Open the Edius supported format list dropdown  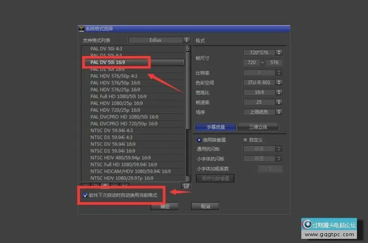click(x=159, y=40)
